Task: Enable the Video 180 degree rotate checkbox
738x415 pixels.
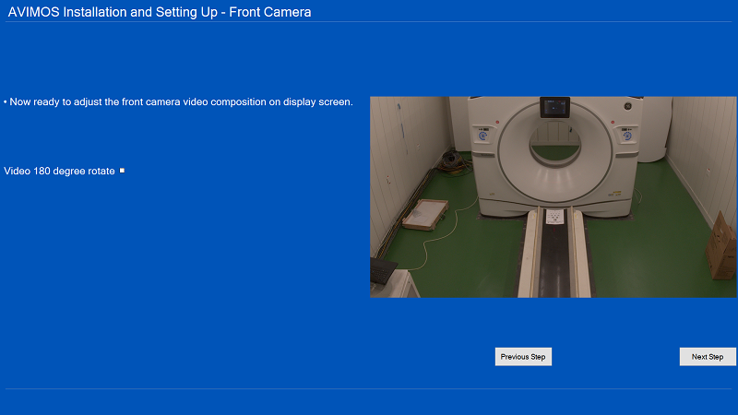Action: pos(122,171)
